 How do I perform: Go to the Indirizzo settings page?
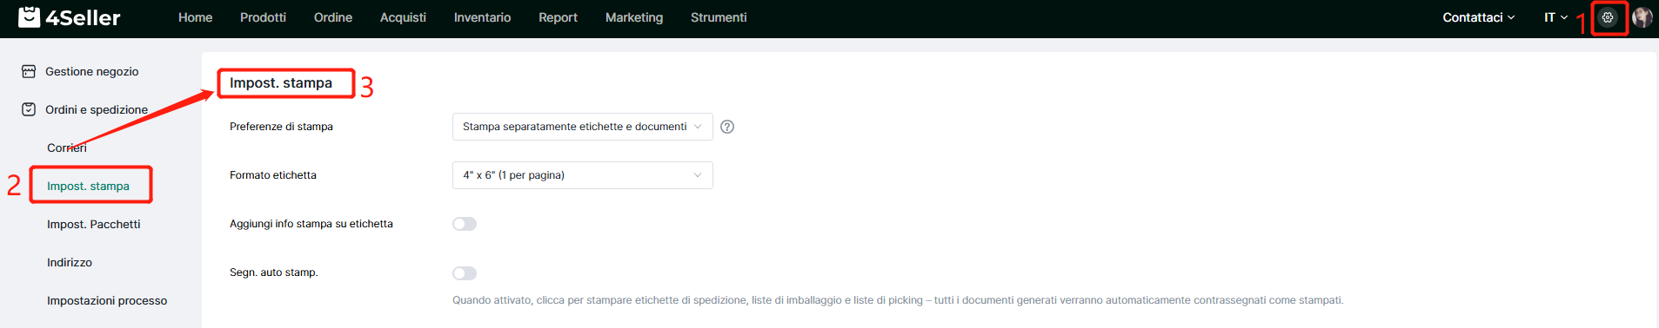(x=70, y=262)
